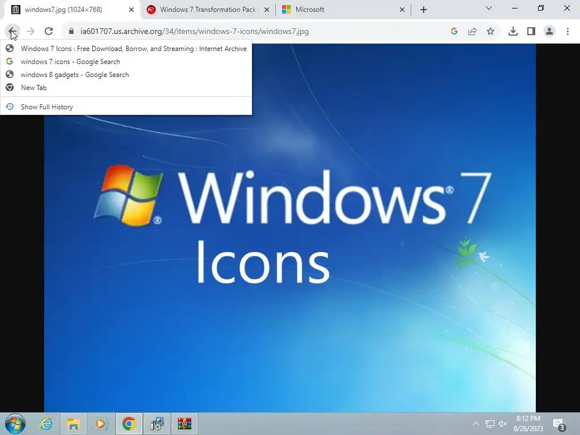The width and height of the screenshot is (580, 435).
Task: Open Google search side panel icon
Action: 454,32
